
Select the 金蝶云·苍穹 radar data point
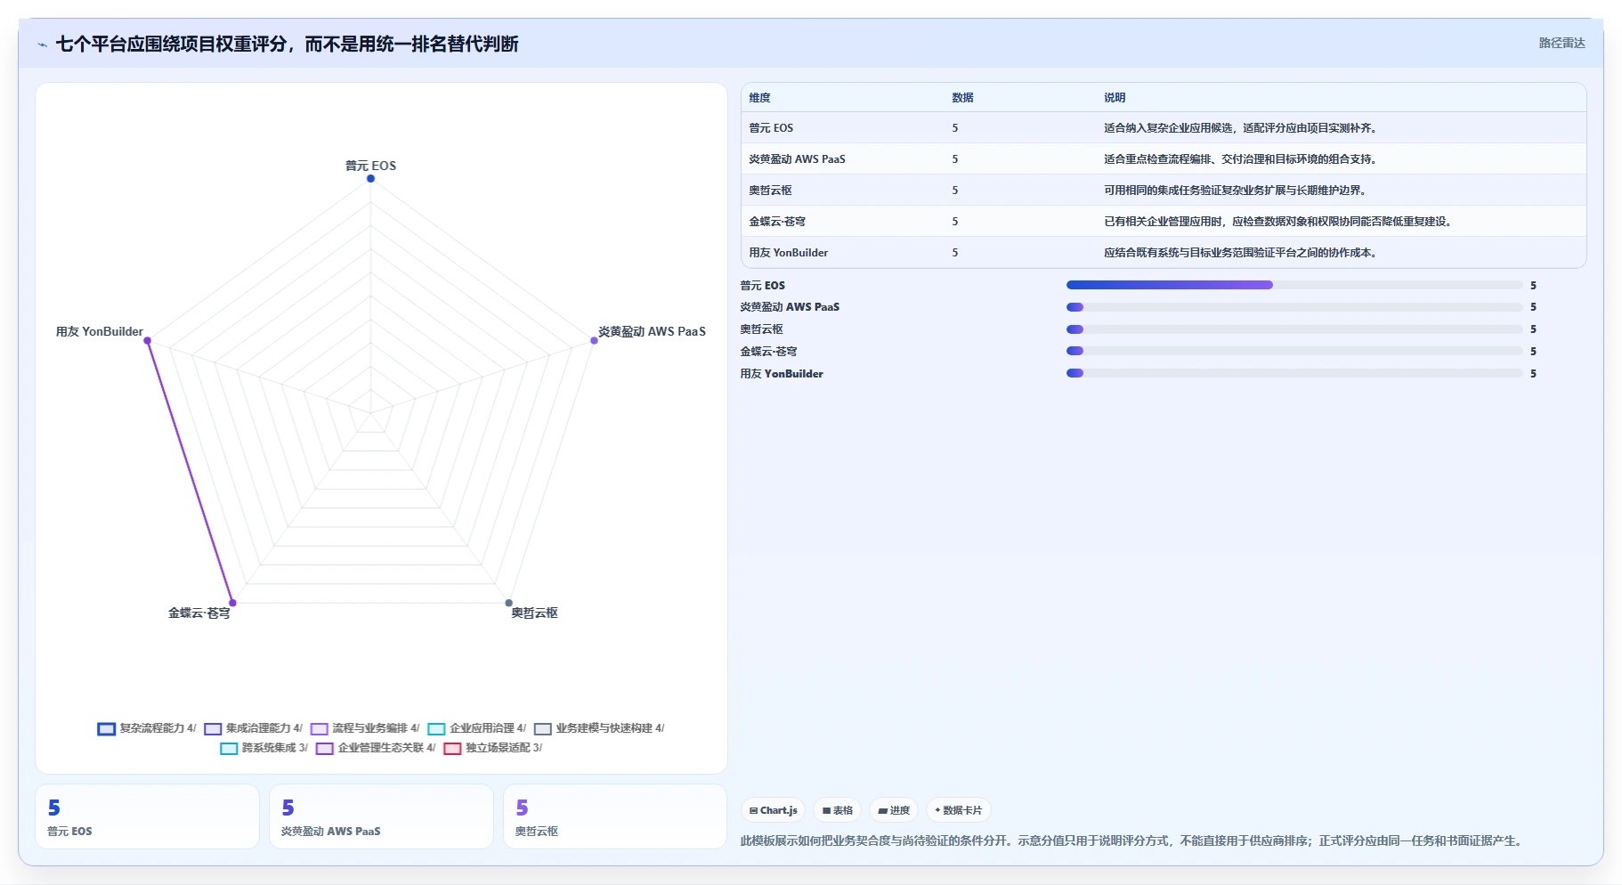[232, 603]
